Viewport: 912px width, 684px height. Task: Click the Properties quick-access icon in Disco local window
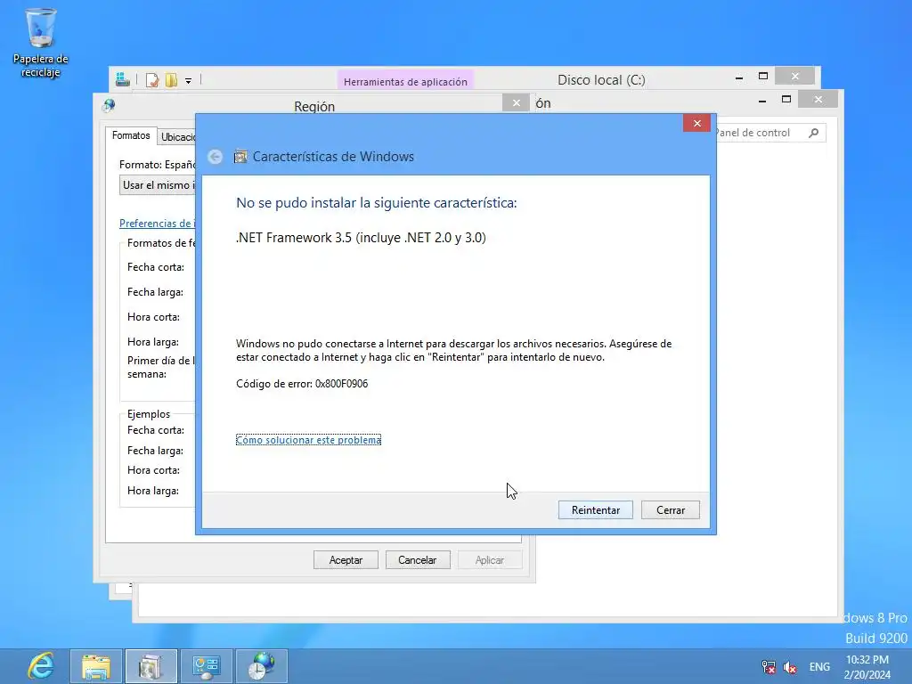point(152,80)
